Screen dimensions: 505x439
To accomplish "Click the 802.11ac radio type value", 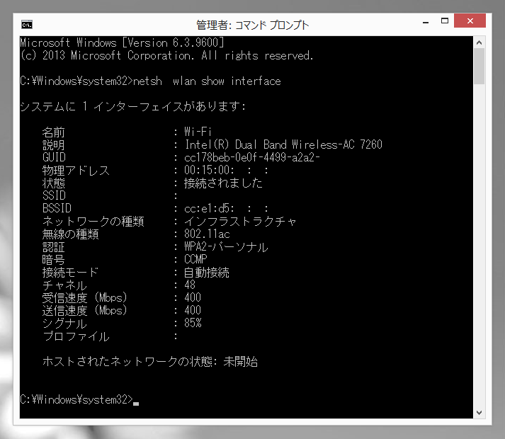I will tap(207, 234).
